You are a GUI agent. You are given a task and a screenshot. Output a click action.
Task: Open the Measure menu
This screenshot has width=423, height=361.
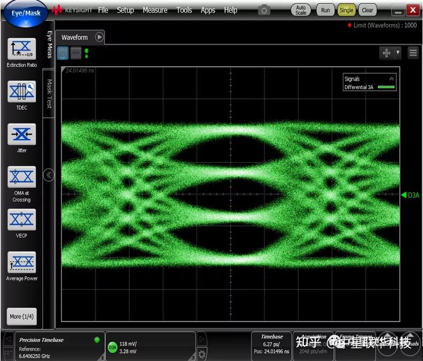pos(155,10)
